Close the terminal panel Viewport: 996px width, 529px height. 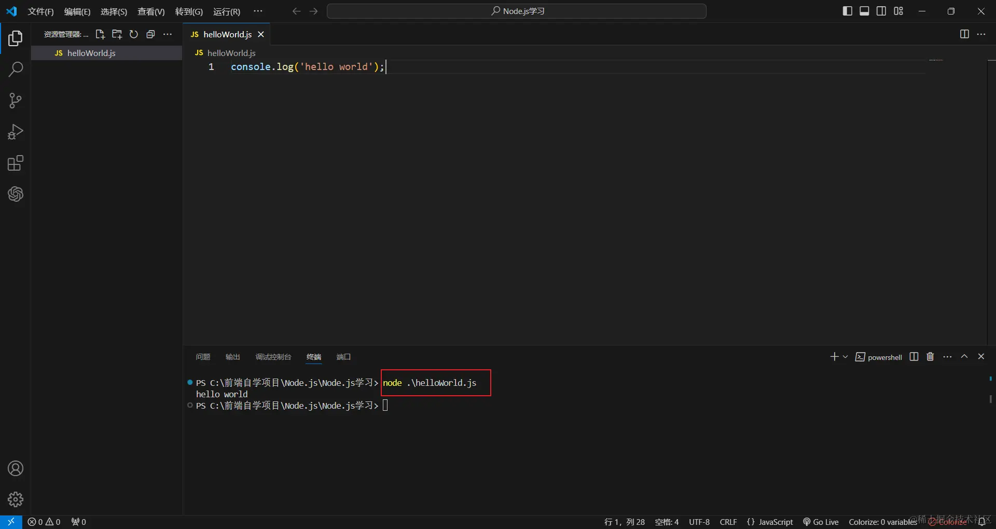(981, 357)
